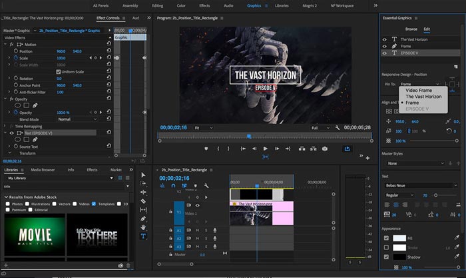Image resolution: width=466 pixels, height=278 pixels.
Task: Select the Pen tool in tools panel
Action: (143, 219)
